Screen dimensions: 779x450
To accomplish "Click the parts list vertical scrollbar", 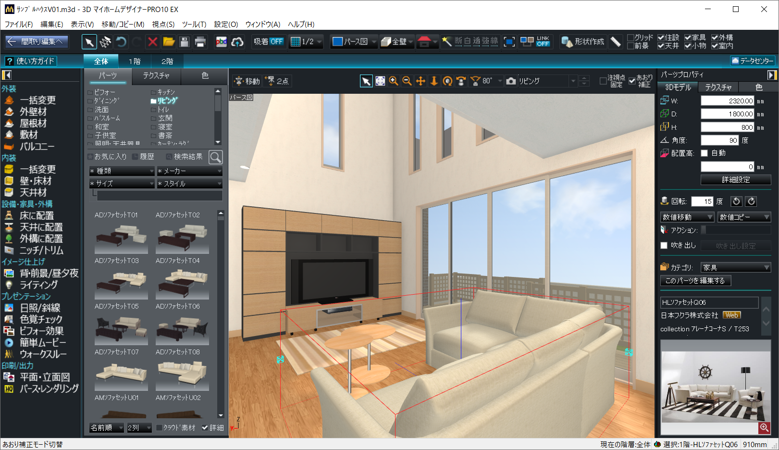I will click(221, 312).
